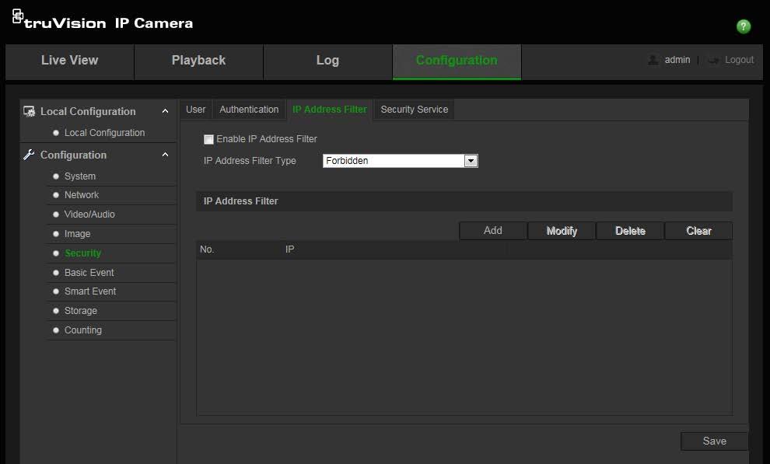
Task: Select the Configuration main tab
Action: point(457,61)
